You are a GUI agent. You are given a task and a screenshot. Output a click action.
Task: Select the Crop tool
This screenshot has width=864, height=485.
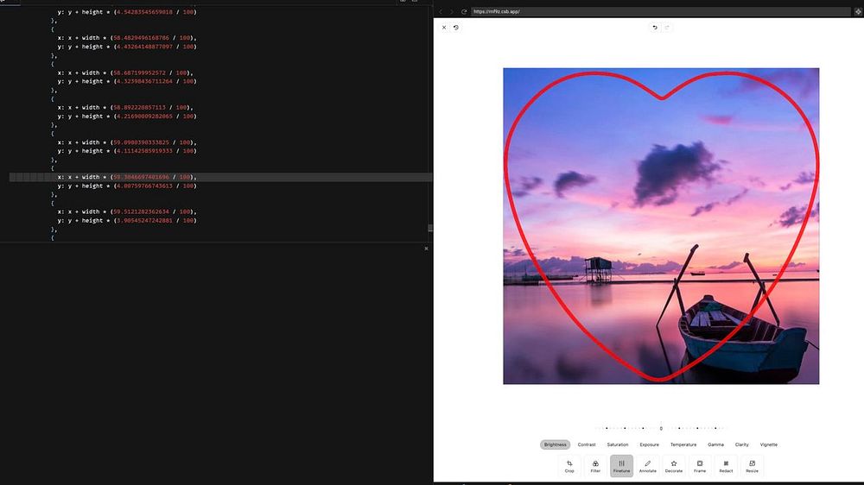[x=569, y=466]
